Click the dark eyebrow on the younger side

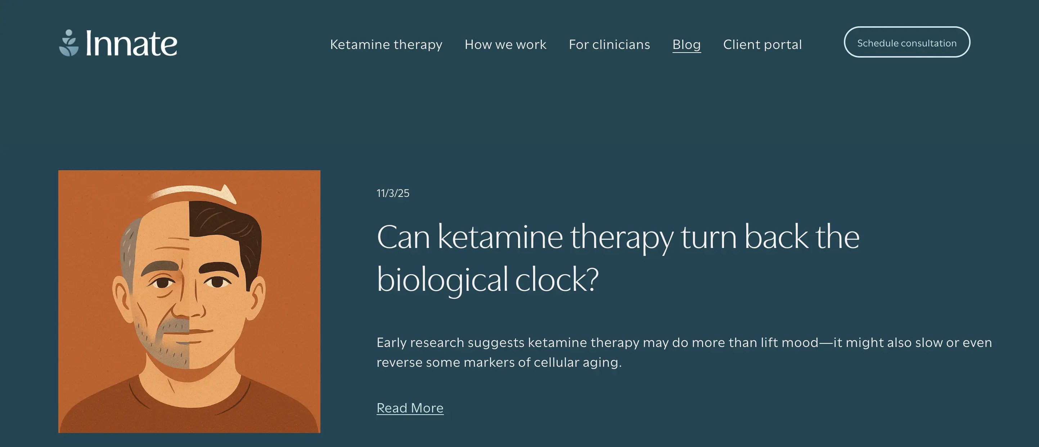click(x=218, y=268)
